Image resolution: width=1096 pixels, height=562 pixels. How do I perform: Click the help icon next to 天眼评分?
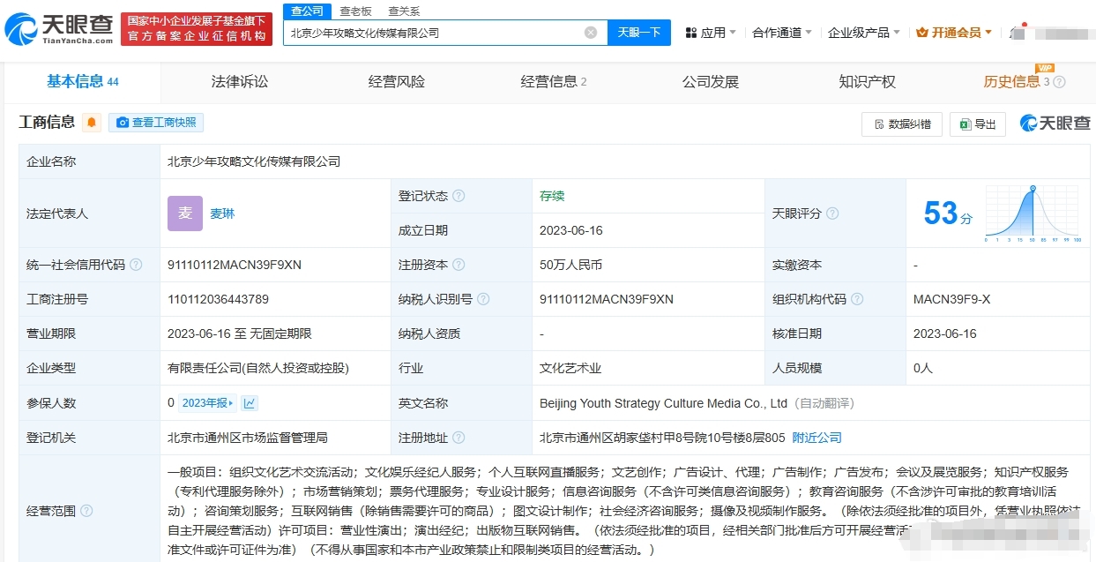(832, 214)
